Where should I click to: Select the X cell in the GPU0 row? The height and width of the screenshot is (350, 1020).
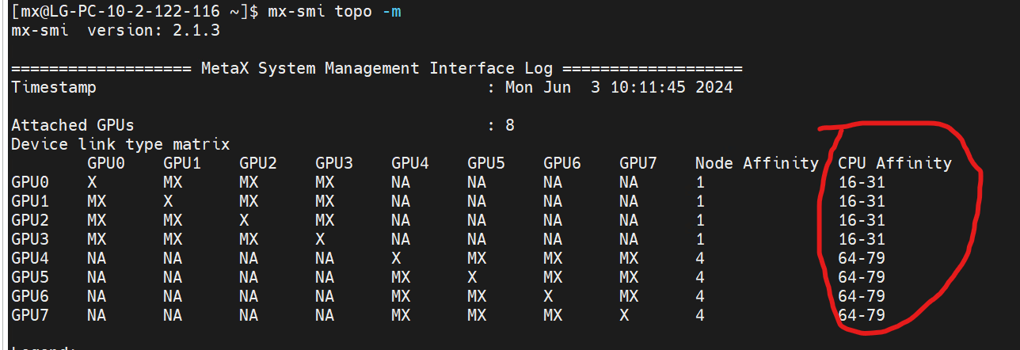click(92, 182)
